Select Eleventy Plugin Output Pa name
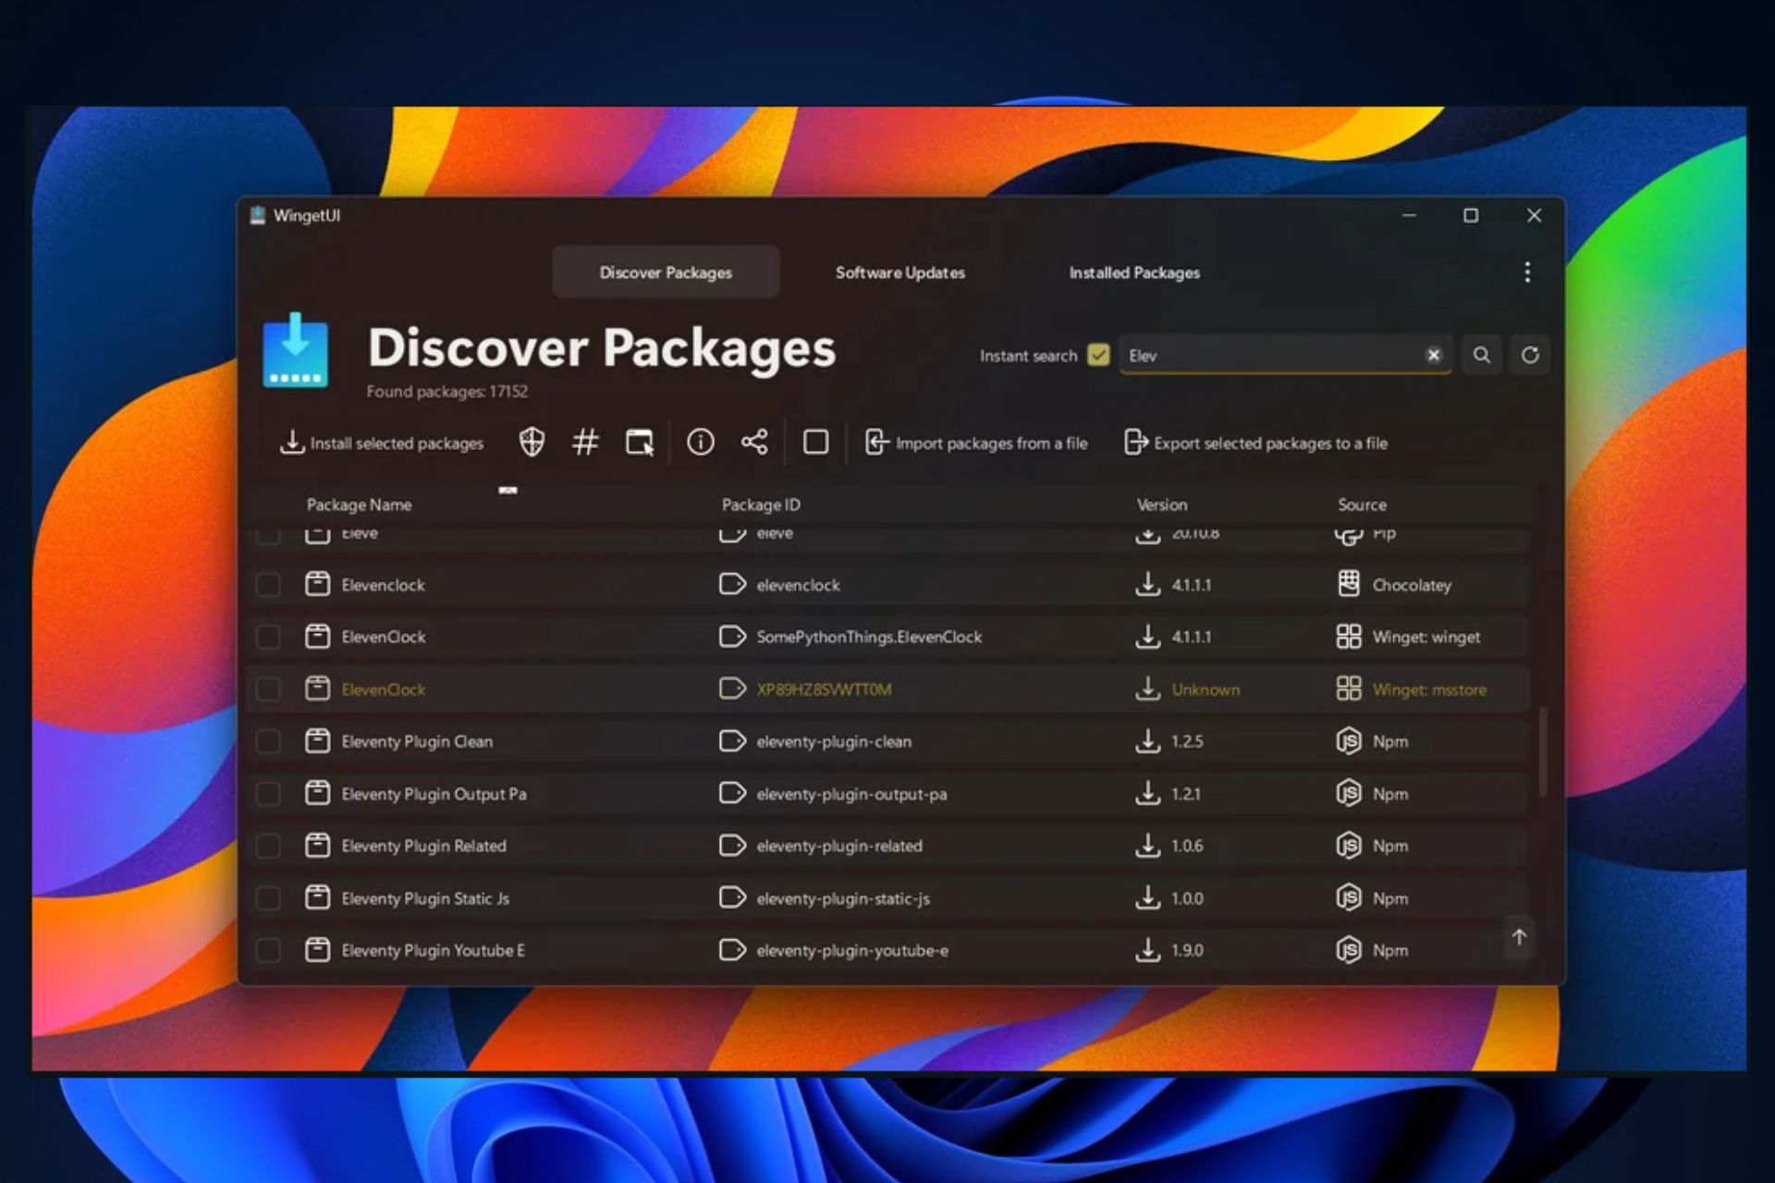Screen dimensions: 1775x1183 (x=434, y=794)
